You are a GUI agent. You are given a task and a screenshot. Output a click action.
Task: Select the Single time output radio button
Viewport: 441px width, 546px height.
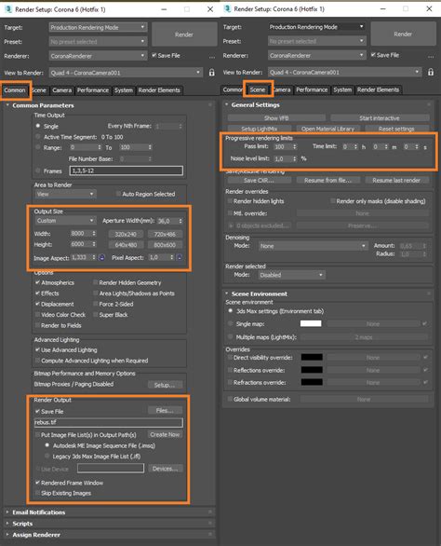38,126
